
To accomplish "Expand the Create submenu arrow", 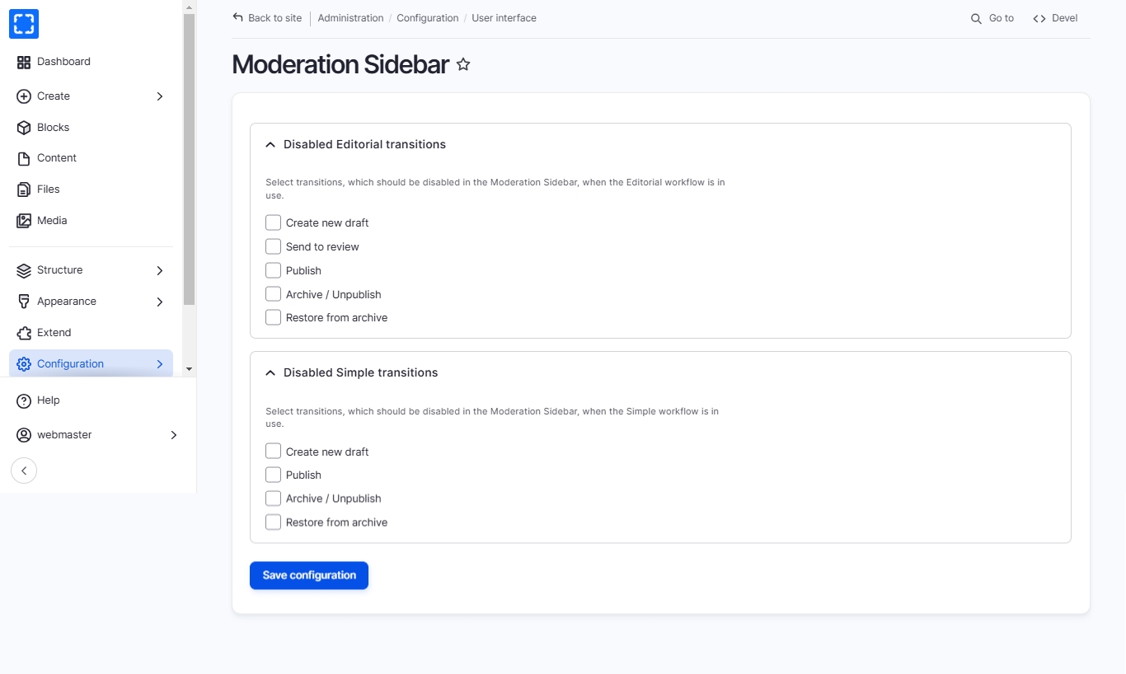I will pos(160,96).
